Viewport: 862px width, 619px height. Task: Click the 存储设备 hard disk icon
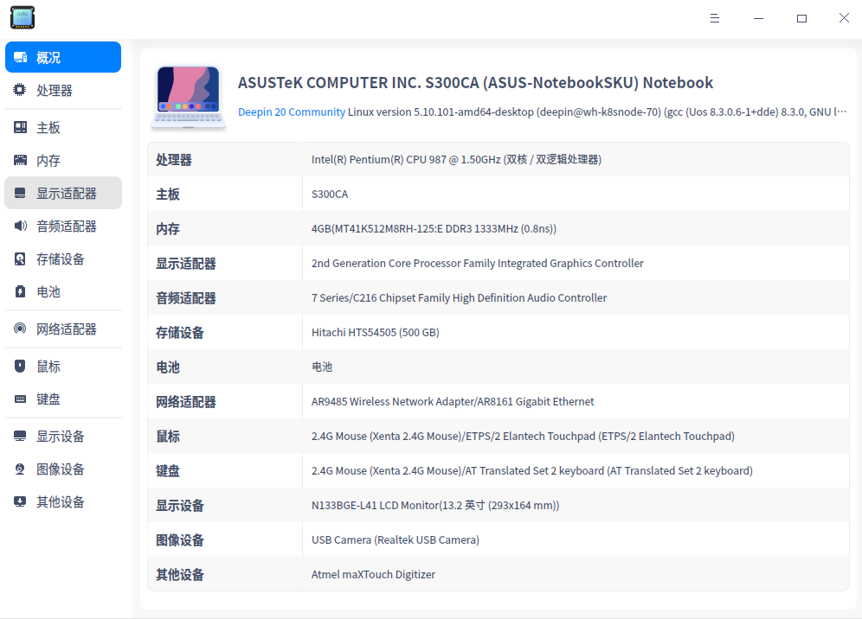tap(19, 258)
